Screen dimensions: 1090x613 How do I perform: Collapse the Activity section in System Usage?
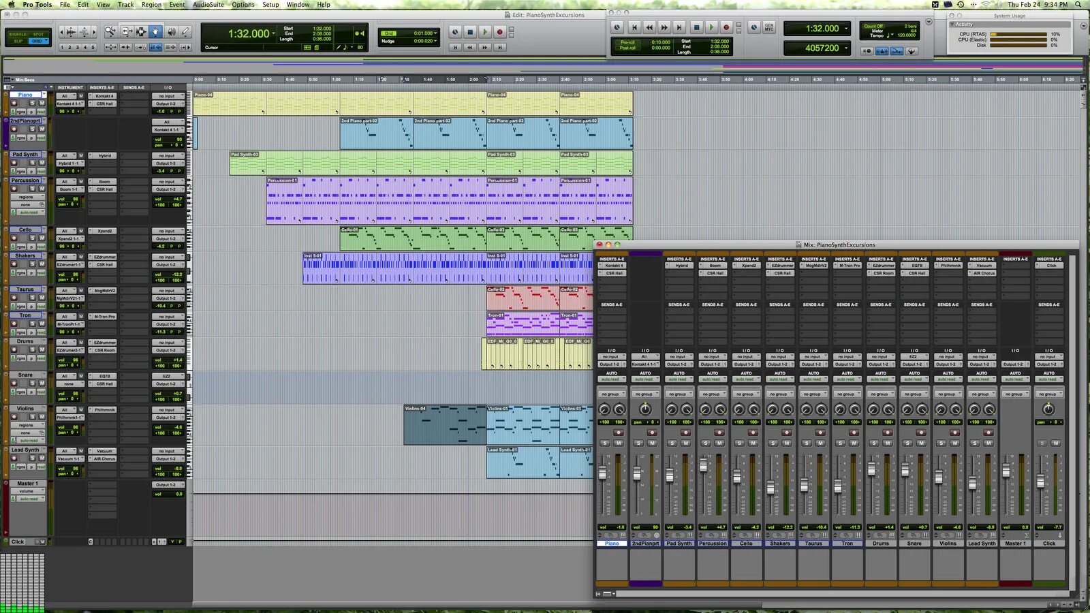click(x=952, y=25)
